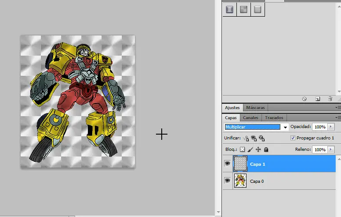Select the Capa 0 layer name
341x217 pixels.
pyautogui.click(x=257, y=181)
